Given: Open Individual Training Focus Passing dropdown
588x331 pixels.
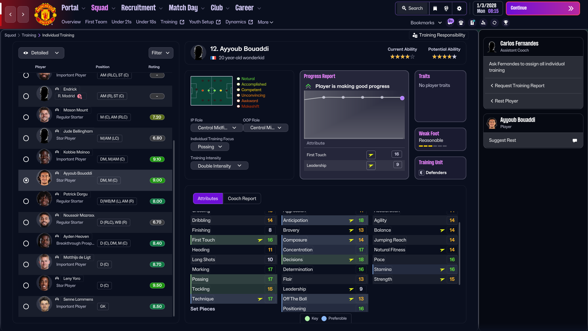Looking at the screenshot, I should tap(210, 147).
